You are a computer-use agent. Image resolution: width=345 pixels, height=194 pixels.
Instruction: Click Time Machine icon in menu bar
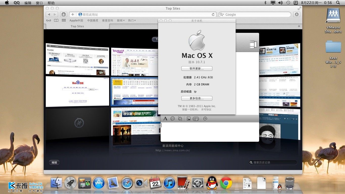click(x=288, y=3)
